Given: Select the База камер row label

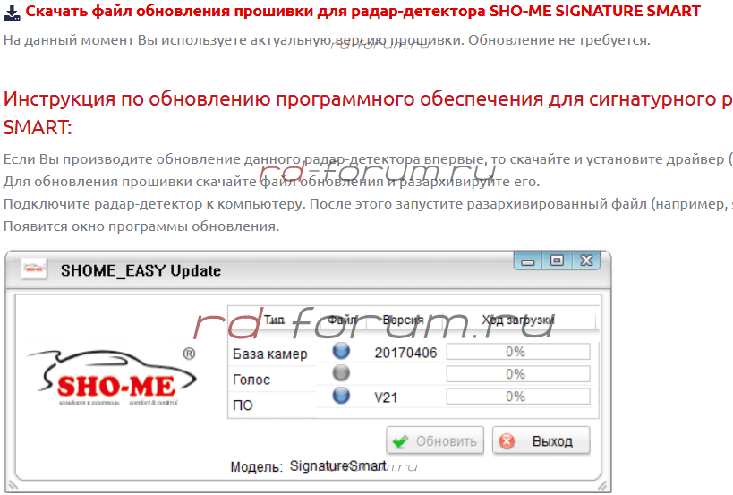Looking at the screenshot, I should (270, 354).
